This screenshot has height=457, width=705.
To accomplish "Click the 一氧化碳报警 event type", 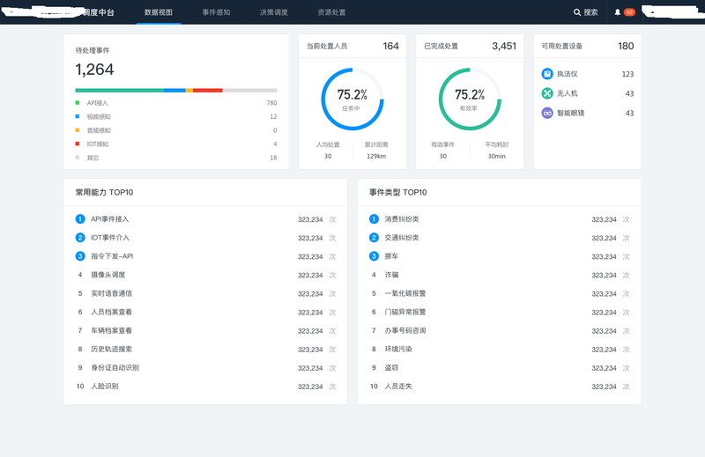I will coord(404,293).
